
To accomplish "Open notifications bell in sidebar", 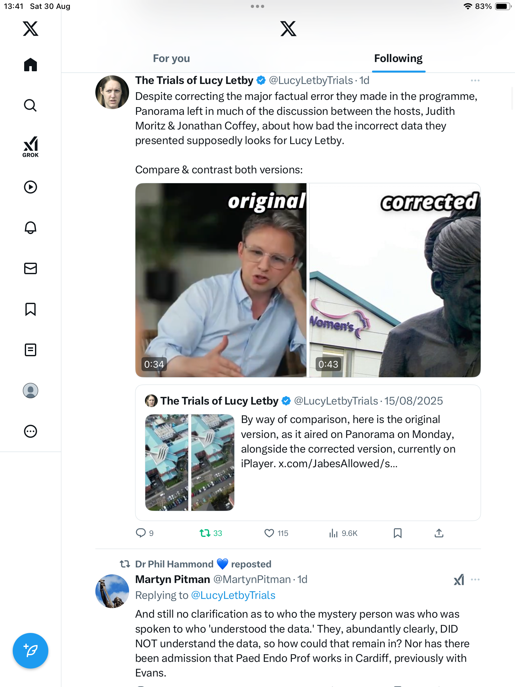I will [31, 228].
